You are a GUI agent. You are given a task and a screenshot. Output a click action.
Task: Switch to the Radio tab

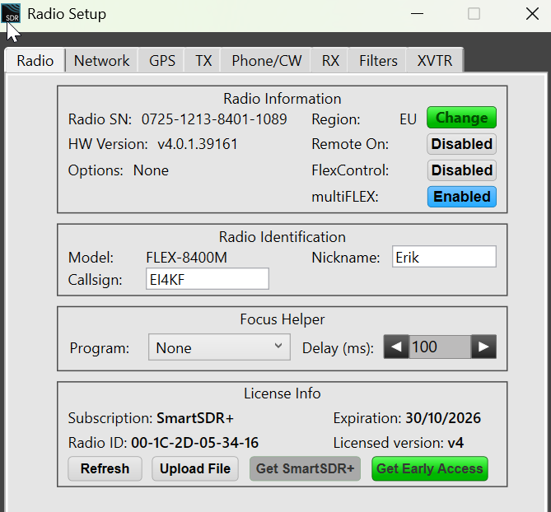coord(35,61)
